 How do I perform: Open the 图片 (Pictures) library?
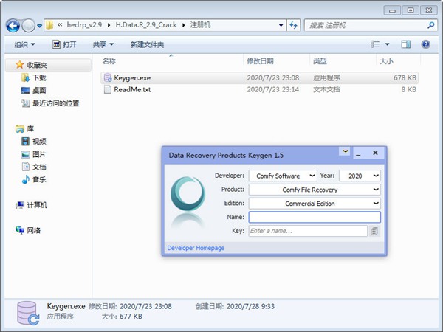(x=39, y=154)
